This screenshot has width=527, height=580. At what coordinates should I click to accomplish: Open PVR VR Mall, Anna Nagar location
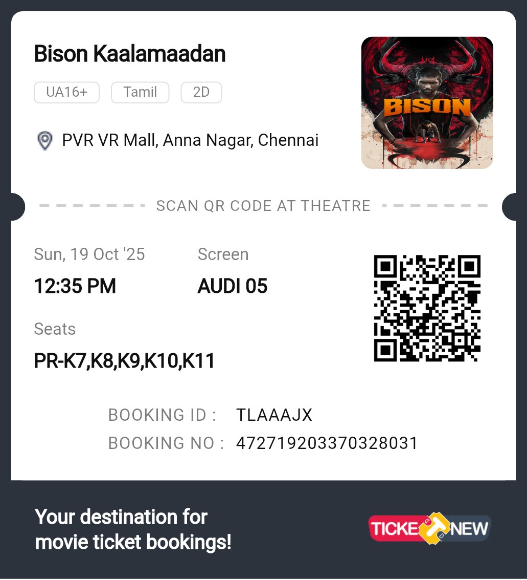[190, 140]
